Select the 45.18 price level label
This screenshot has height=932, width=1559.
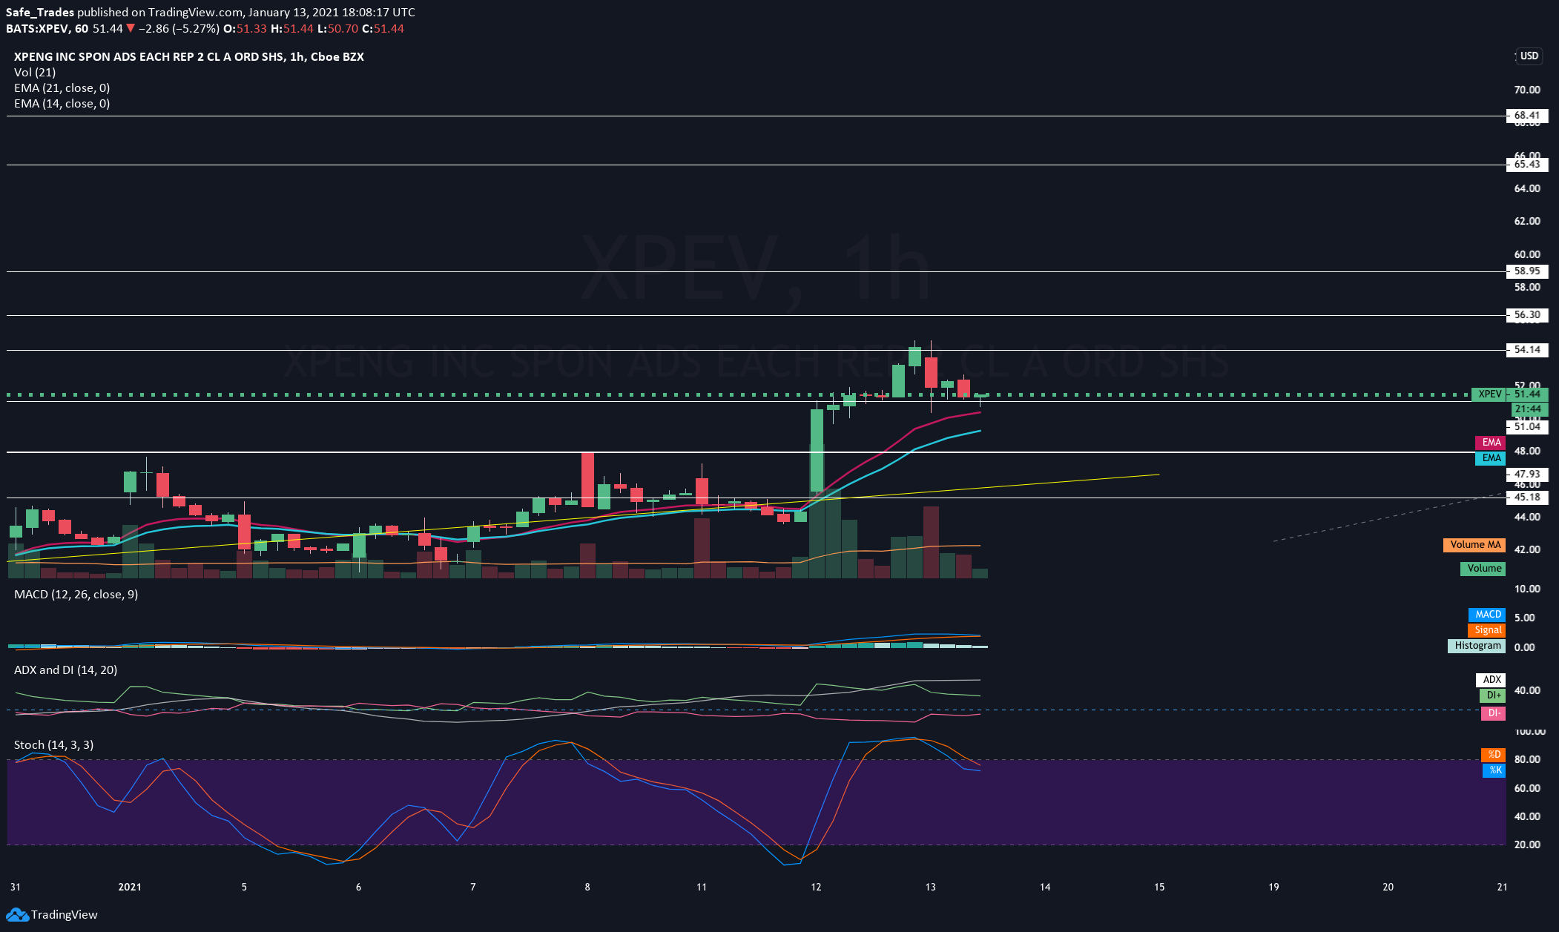(x=1527, y=498)
